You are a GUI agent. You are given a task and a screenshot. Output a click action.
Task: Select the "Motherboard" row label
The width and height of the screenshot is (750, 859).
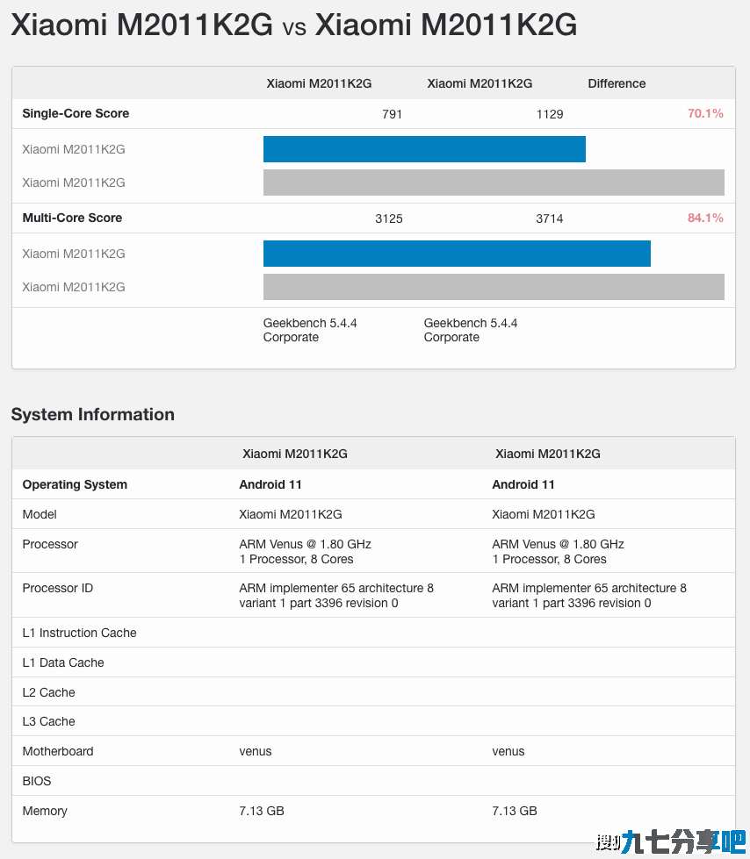(x=58, y=751)
